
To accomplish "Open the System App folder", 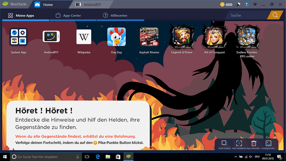I will coord(18,37).
